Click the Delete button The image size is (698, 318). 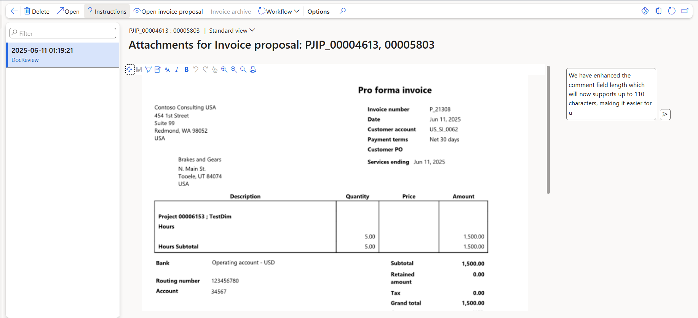(x=37, y=11)
